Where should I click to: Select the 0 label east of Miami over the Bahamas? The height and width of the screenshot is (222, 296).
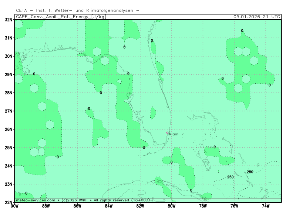(x=215, y=147)
